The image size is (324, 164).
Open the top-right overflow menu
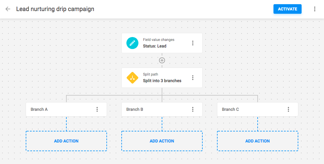coord(315,9)
